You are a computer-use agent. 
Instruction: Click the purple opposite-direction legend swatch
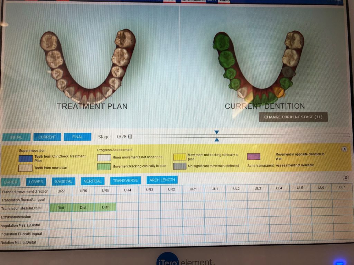pyautogui.click(x=253, y=156)
